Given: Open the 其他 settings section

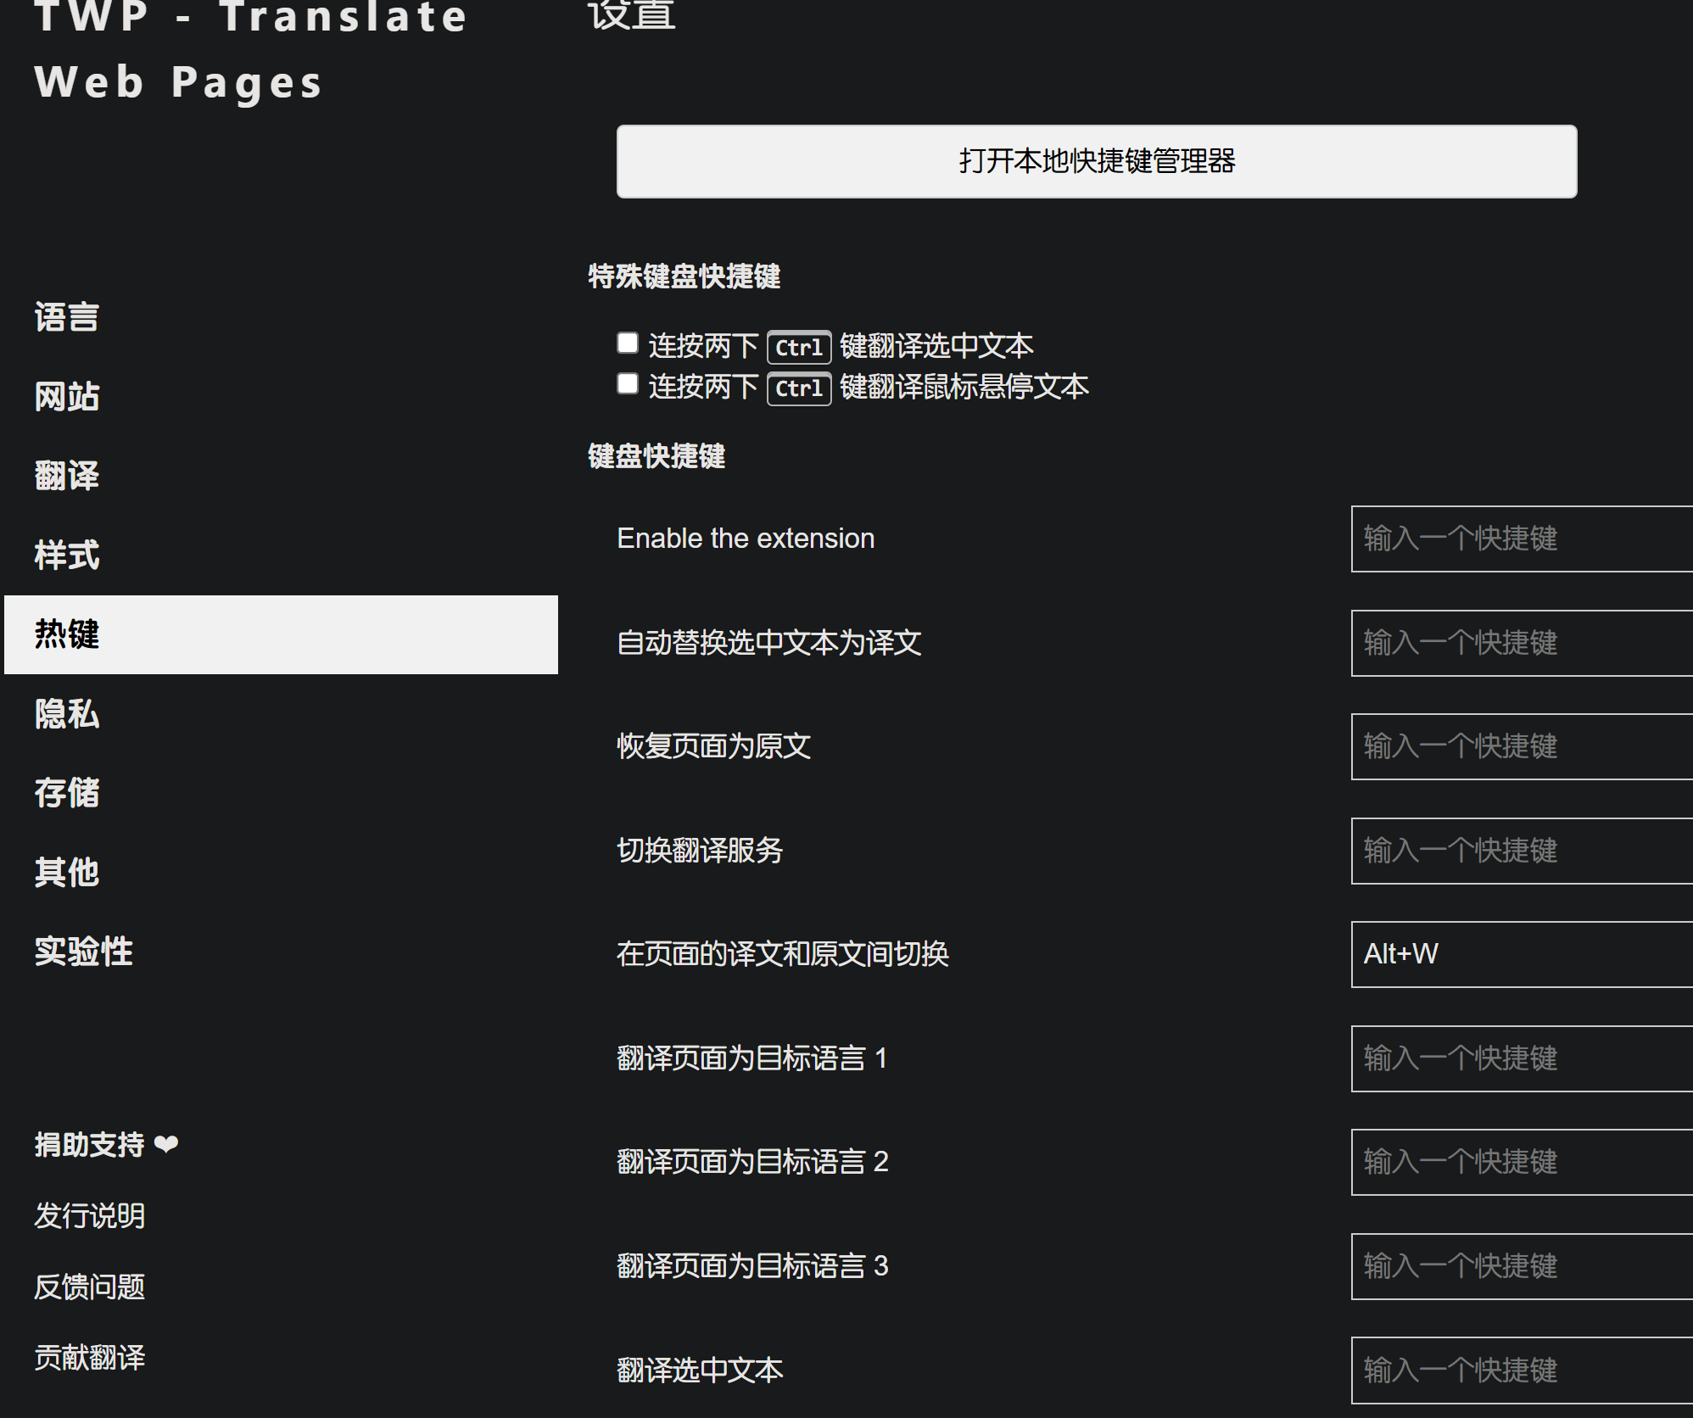Looking at the screenshot, I should tap(68, 872).
